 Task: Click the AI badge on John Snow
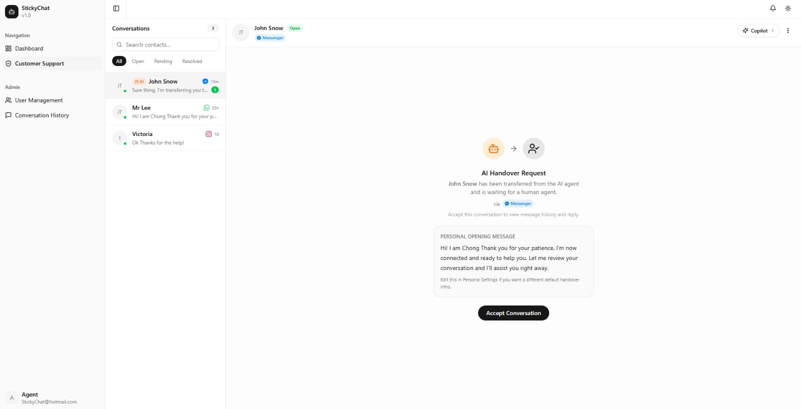pyautogui.click(x=139, y=81)
